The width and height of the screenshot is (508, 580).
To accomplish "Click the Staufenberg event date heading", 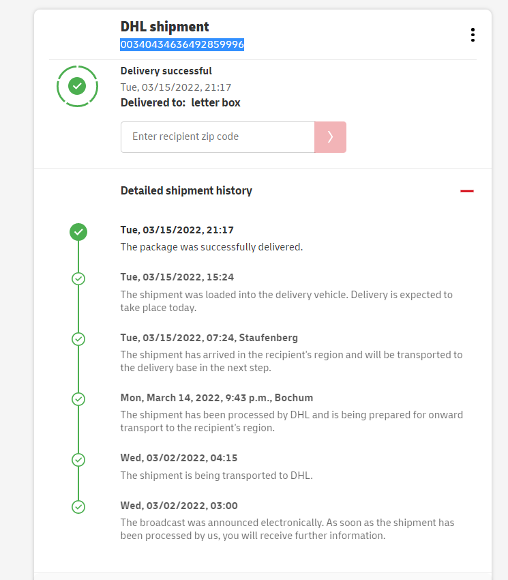I will coord(209,338).
